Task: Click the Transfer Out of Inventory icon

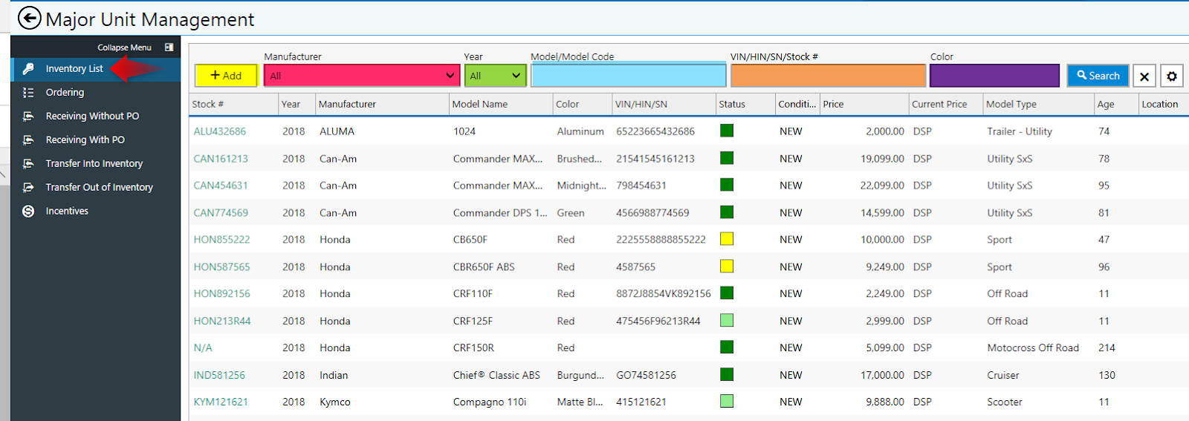Action: click(x=28, y=187)
